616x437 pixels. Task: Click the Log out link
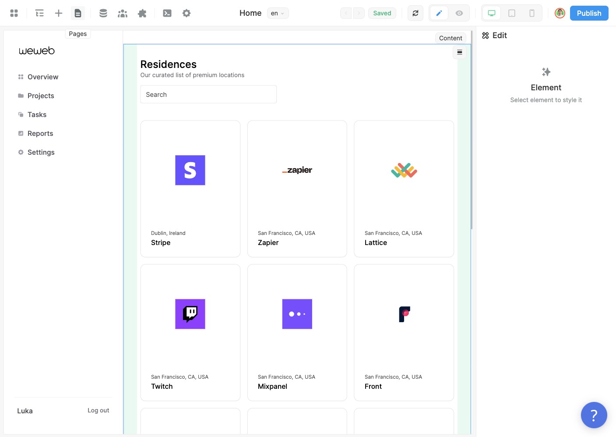[99, 410]
